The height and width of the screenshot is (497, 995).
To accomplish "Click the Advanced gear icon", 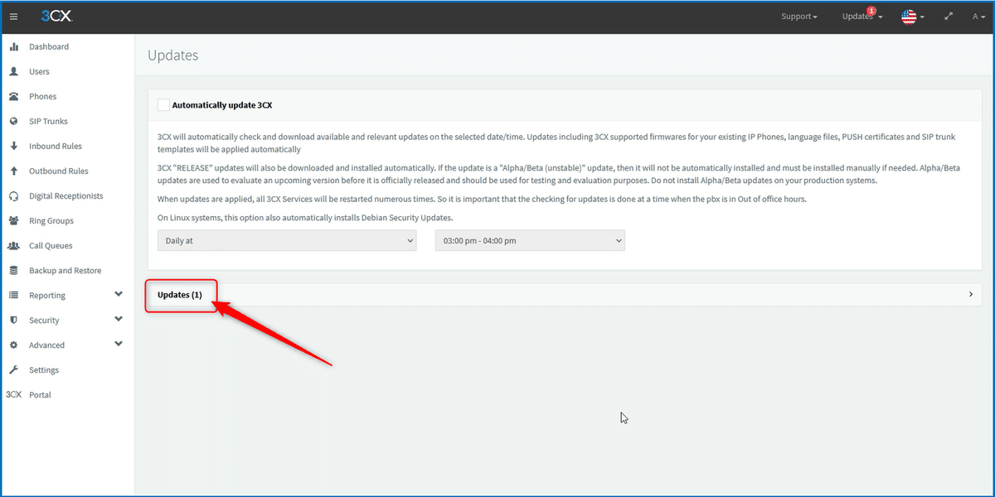I will (x=13, y=345).
